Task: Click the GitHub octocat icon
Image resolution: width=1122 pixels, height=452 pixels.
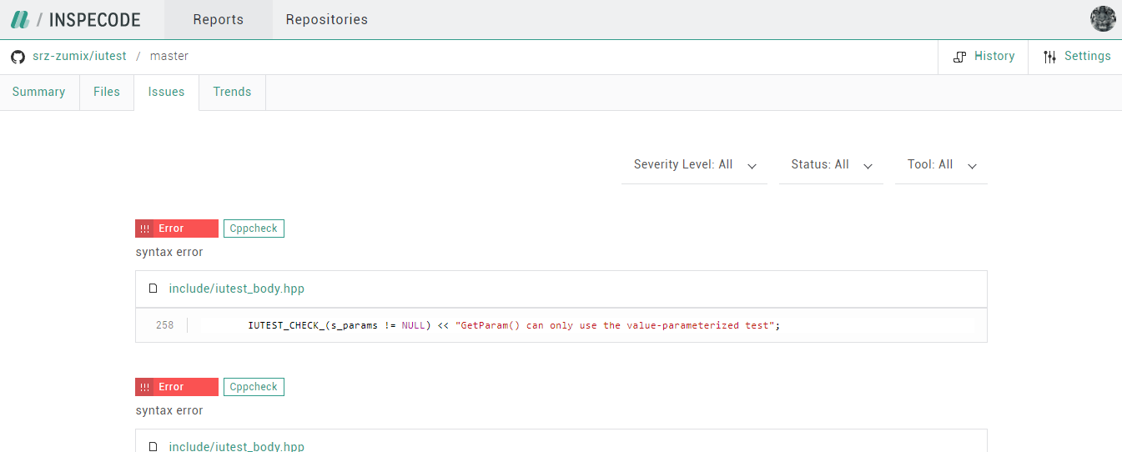Action: (x=18, y=57)
